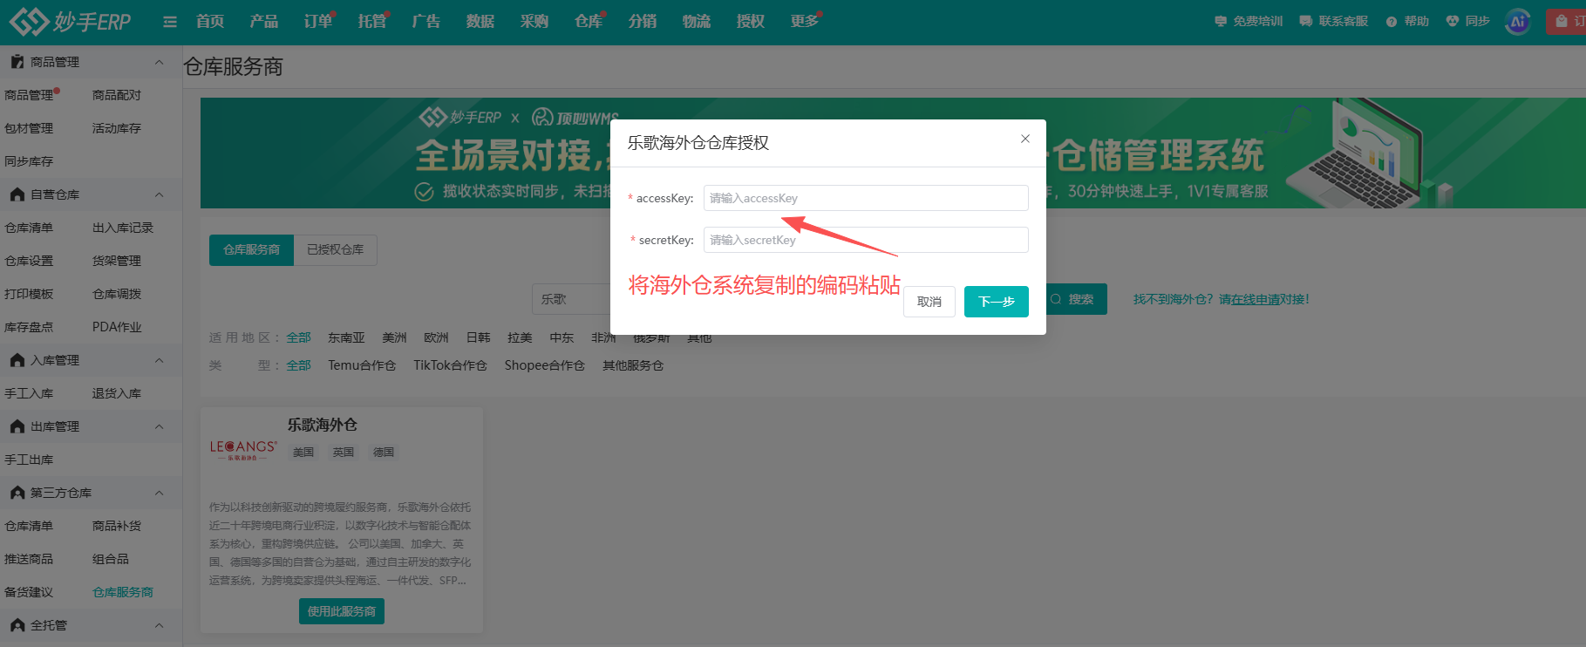Click the 下一步 button

coord(997,302)
